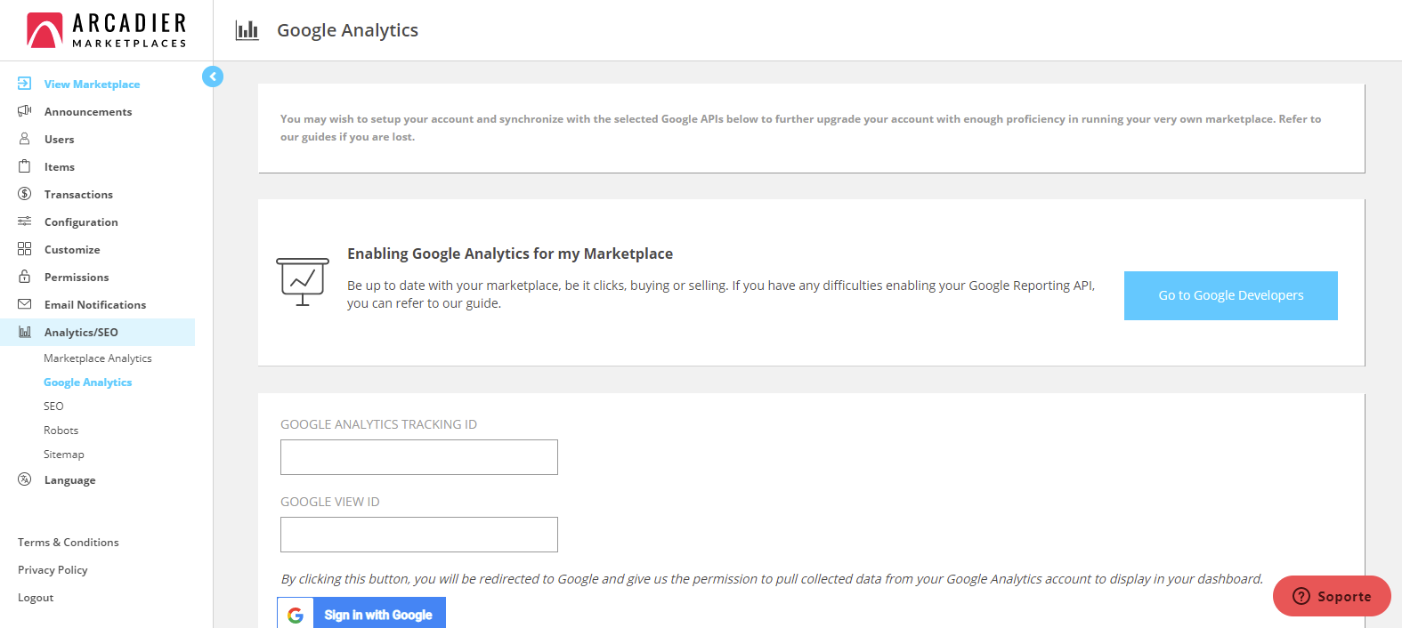This screenshot has width=1402, height=628.
Task: Open the Robots submenu page
Action: (61, 431)
